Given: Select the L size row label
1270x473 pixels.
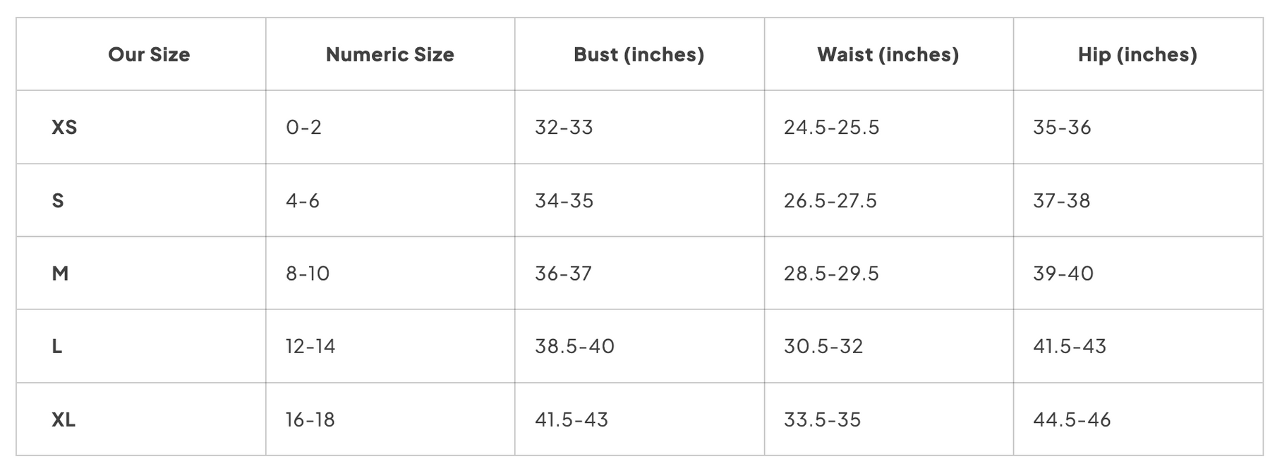Looking at the screenshot, I should pyautogui.click(x=57, y=347).
